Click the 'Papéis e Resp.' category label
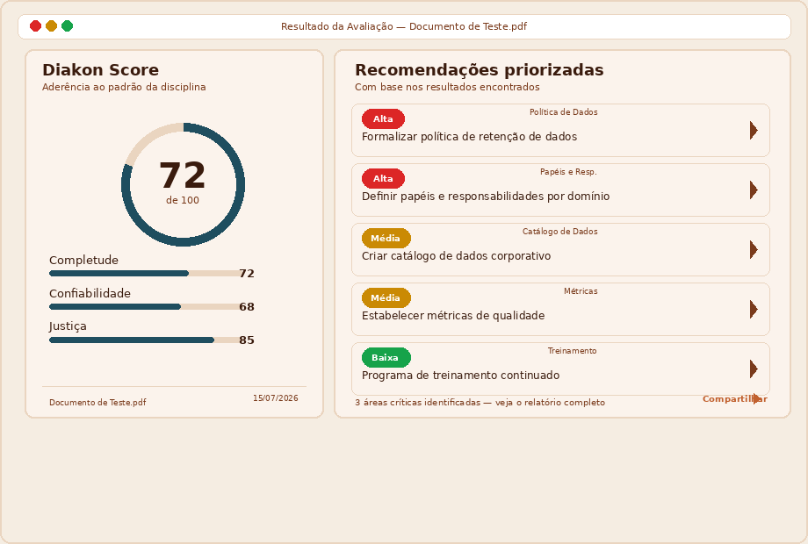 568,172
